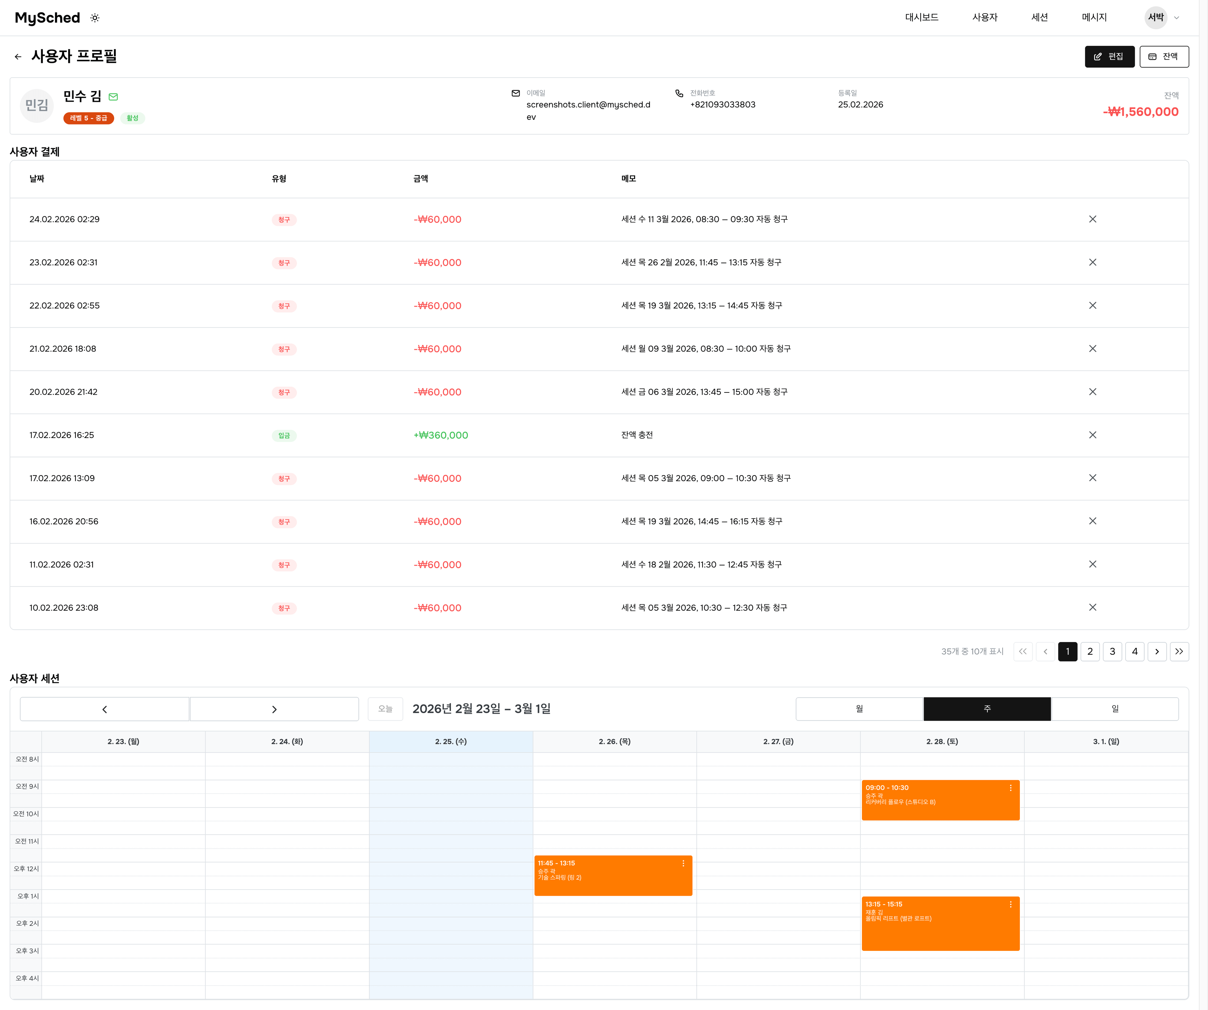Delete the 24.02.2026 02:29 payment row

click(x=1092, y=219)
